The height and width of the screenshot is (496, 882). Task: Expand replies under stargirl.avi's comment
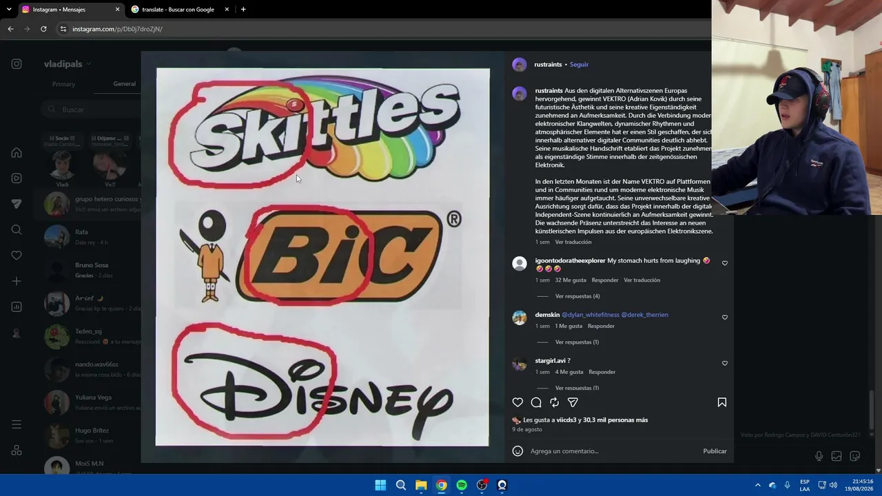(x=577, y=388)
